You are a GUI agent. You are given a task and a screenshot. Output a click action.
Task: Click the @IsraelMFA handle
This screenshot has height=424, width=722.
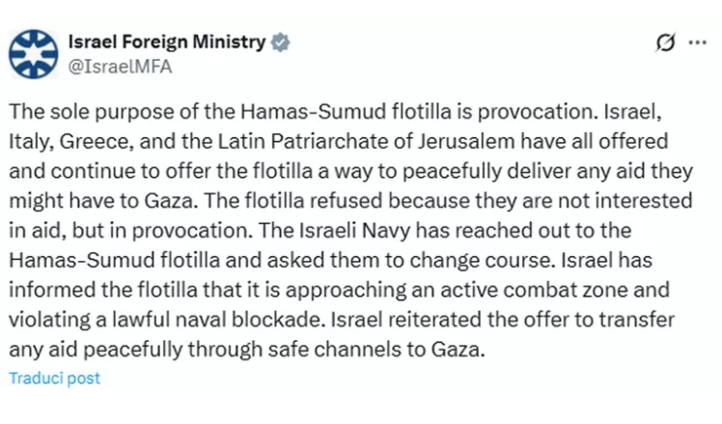(x=109, y=66)
